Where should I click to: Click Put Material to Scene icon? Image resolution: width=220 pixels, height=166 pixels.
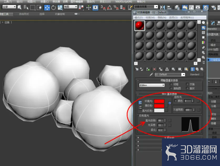point(142,69)
